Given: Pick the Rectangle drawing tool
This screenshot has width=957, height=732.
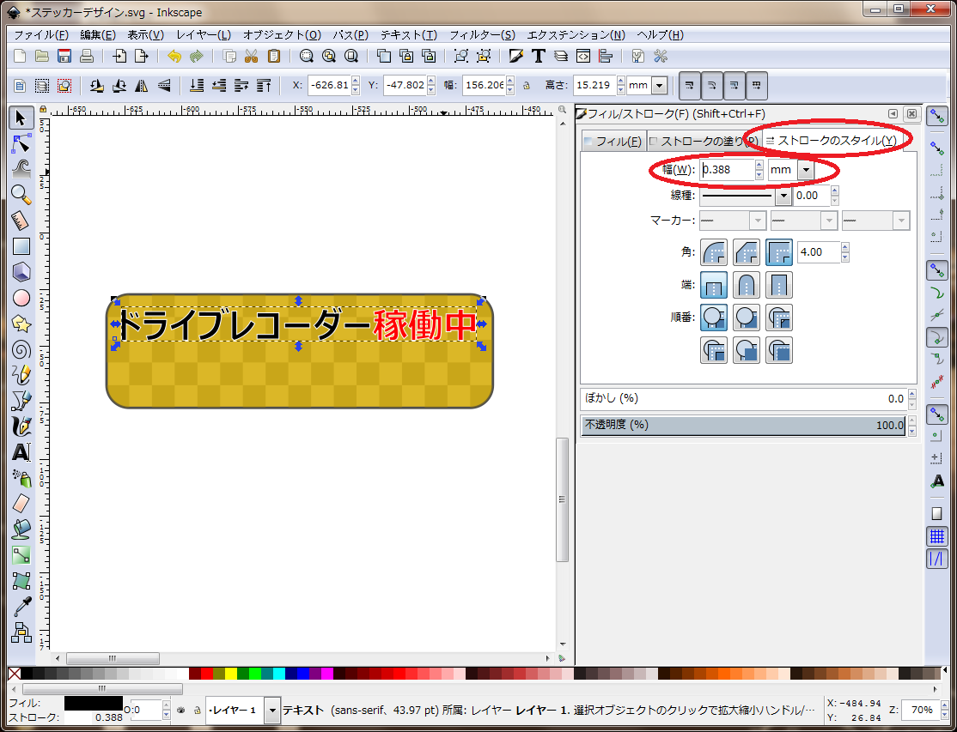Looking at the screenshot, I should (x=21, y=246).
